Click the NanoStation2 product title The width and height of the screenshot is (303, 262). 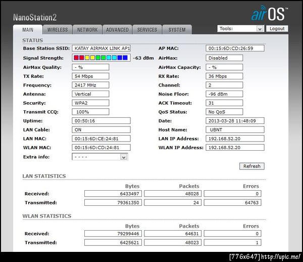(x=35, y=17)
